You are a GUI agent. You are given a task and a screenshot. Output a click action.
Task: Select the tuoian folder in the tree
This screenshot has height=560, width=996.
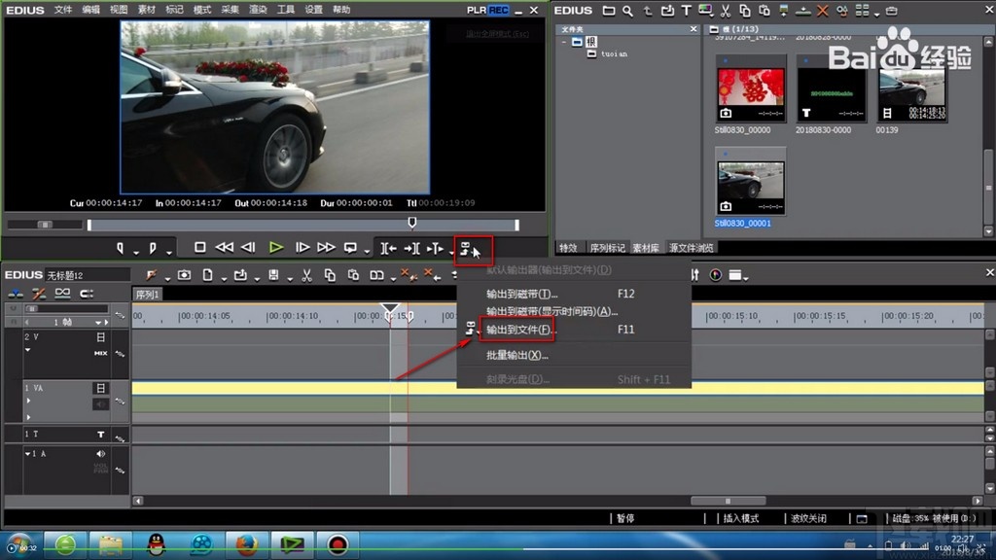tap(608, 54)
